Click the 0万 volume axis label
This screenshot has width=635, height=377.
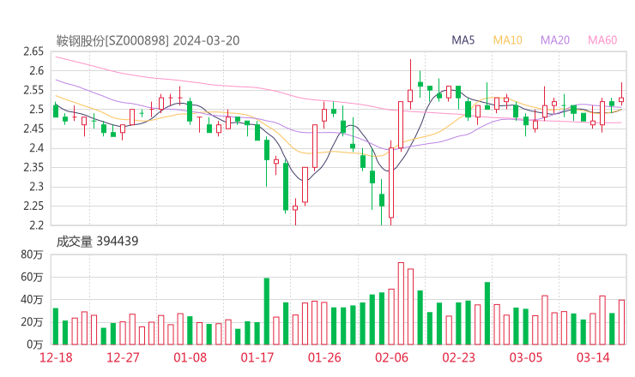[35, 344]
